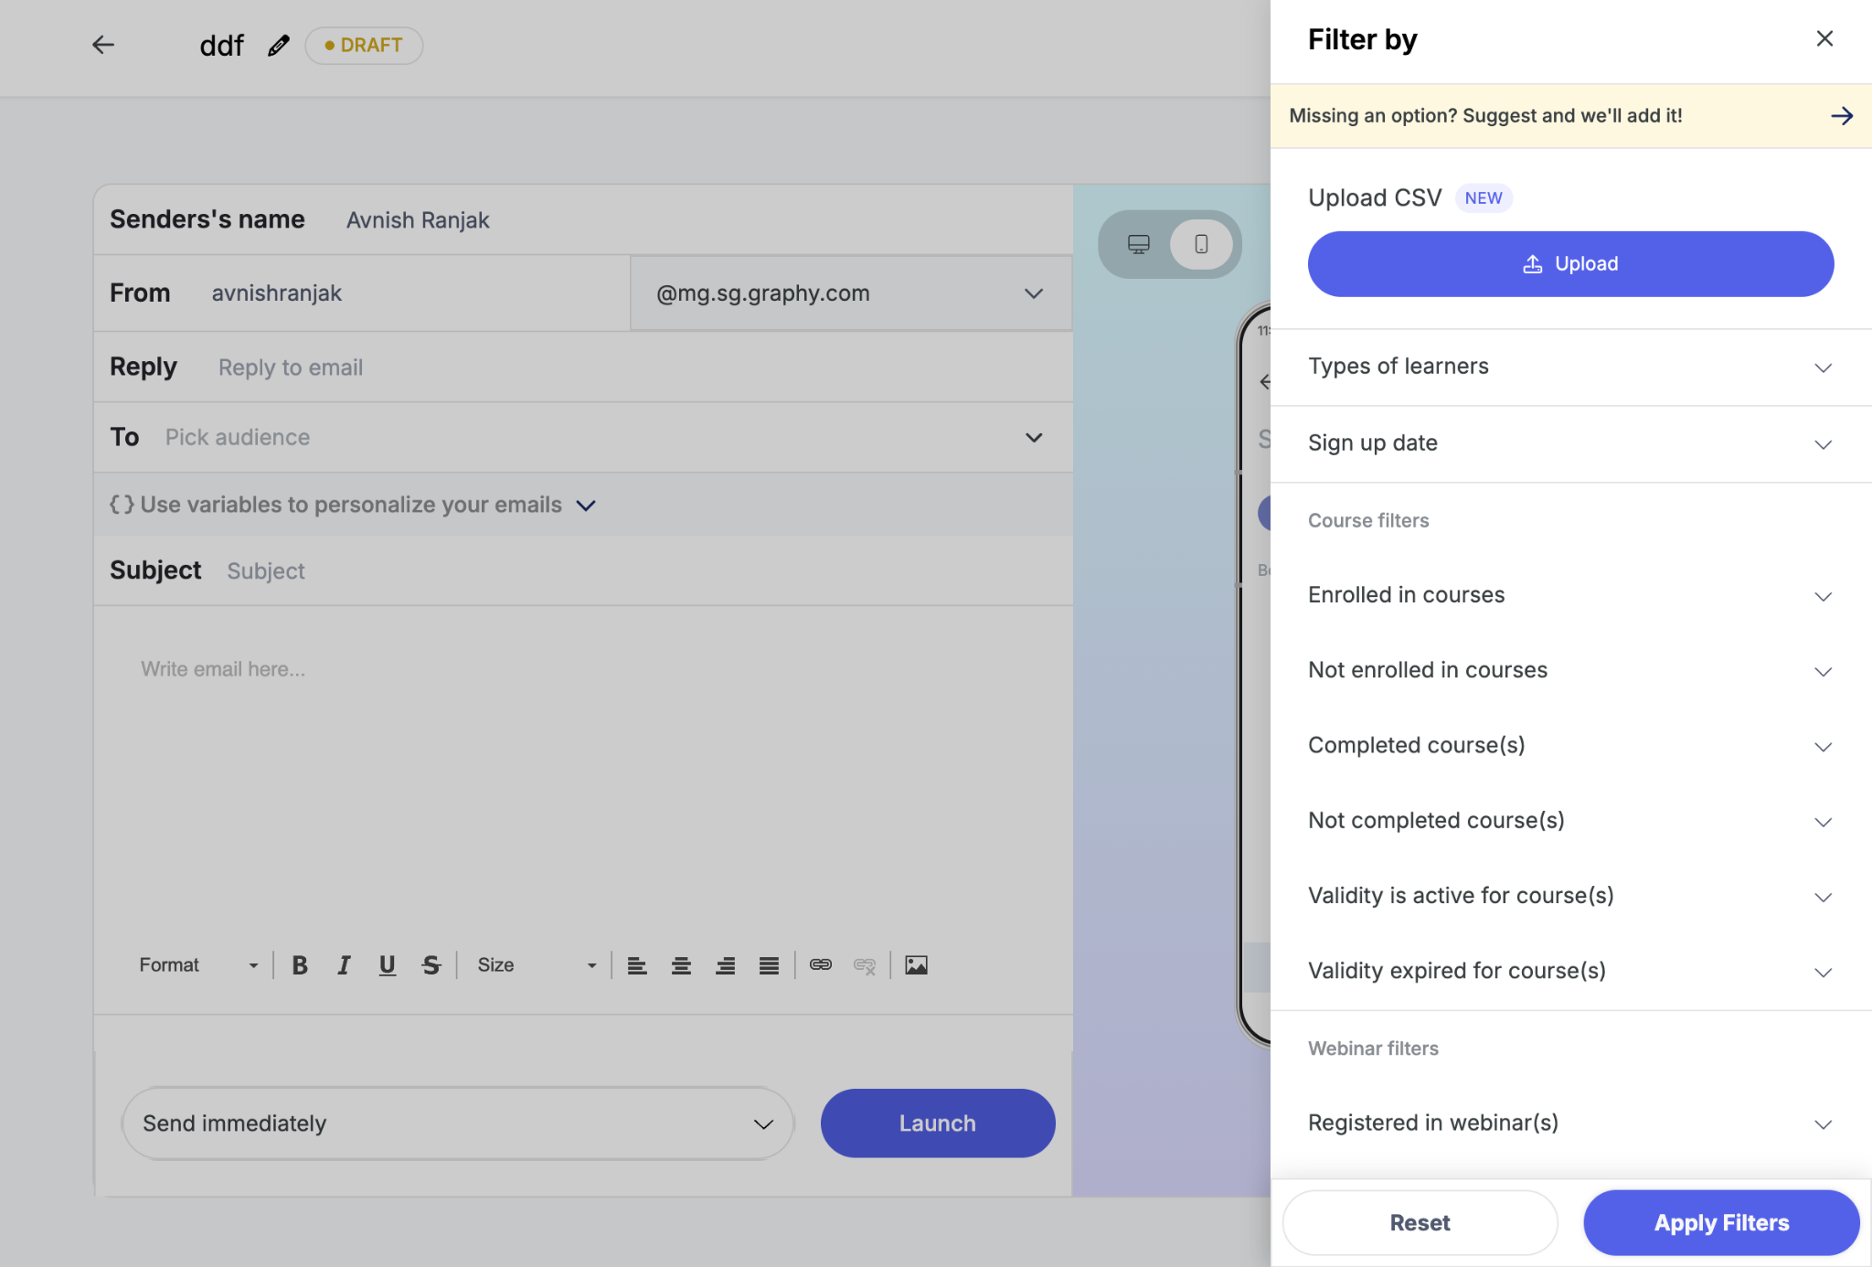Image resolution: width=1872 pixels, height=1267 pixels.
Task: Insert image using picture icon
Action: pyautogui.click(x=916, y=965)
